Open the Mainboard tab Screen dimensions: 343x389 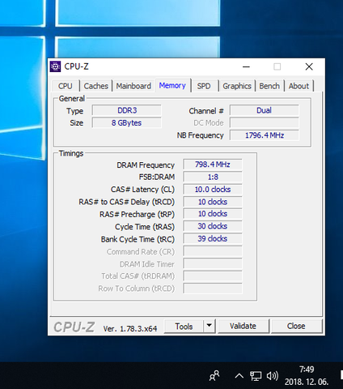[133, 86]
